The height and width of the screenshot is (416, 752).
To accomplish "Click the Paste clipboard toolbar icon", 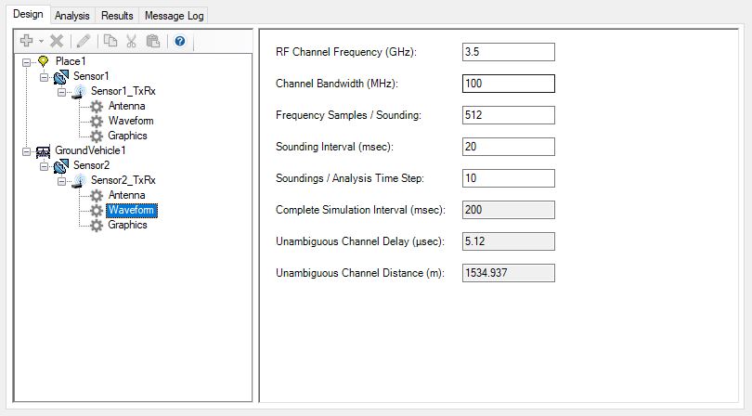I will [153, 41].
